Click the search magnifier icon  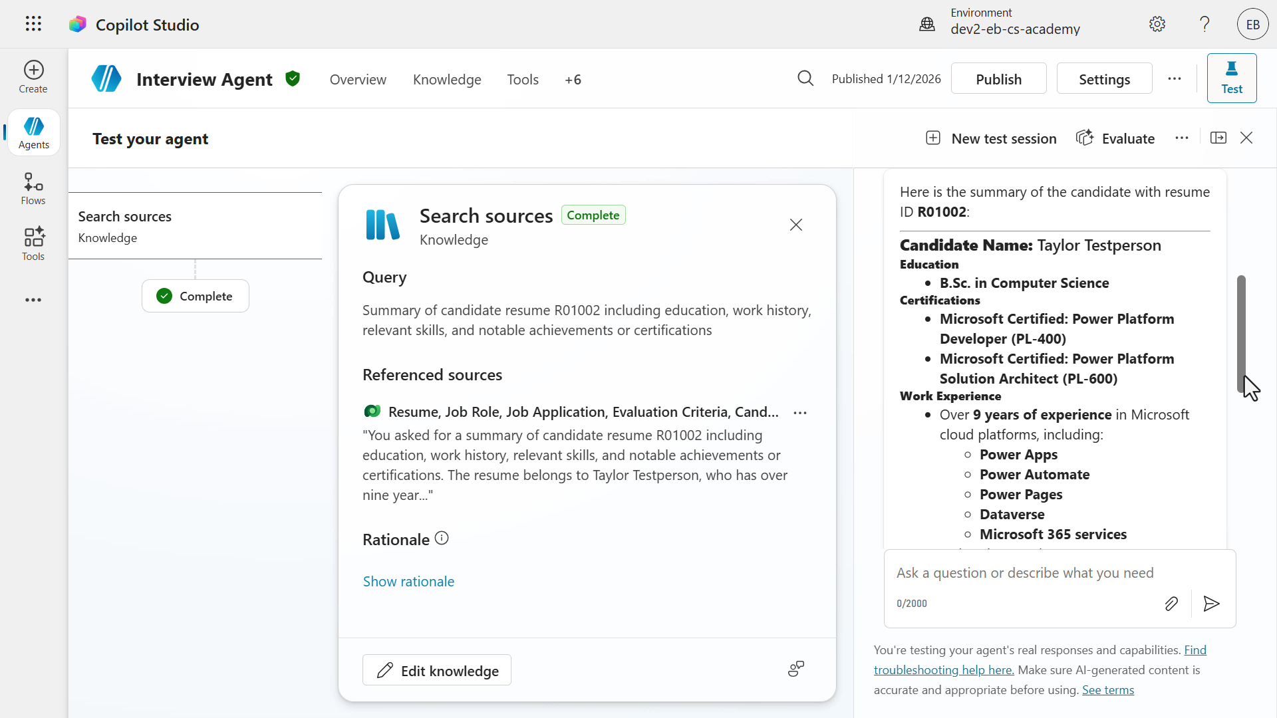805,78
